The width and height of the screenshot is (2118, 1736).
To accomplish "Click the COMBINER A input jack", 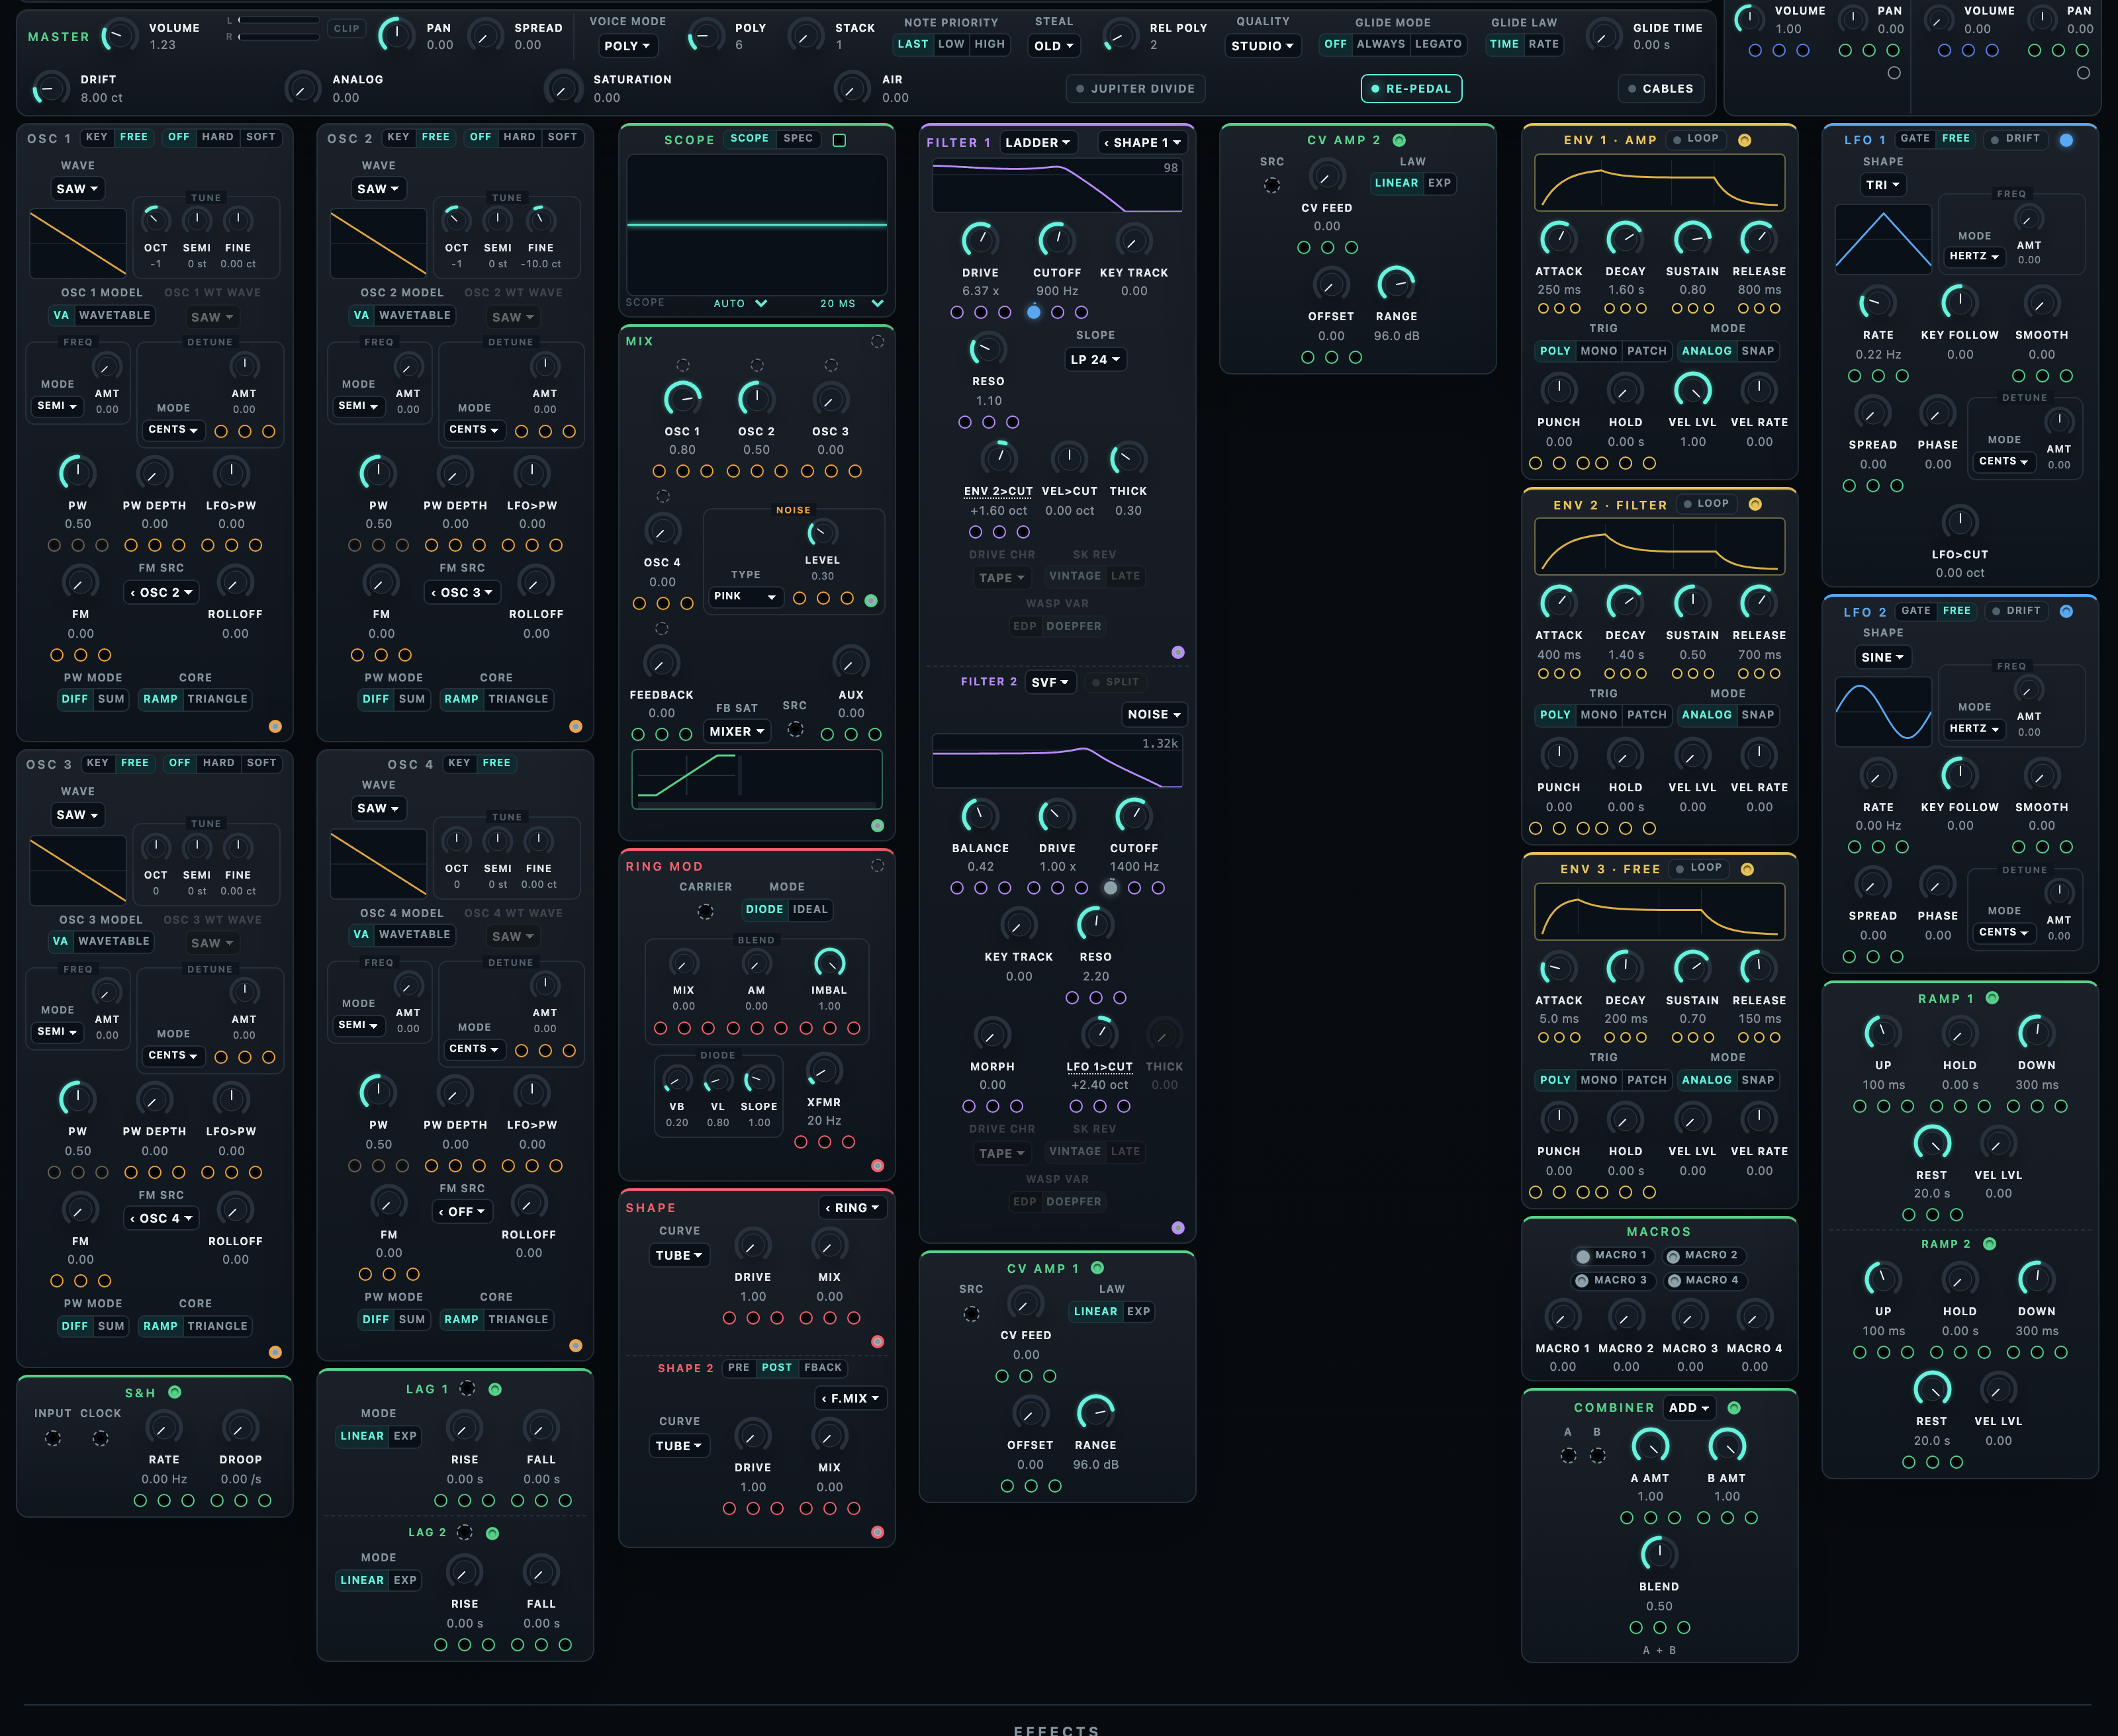I will (1569, 1455).
